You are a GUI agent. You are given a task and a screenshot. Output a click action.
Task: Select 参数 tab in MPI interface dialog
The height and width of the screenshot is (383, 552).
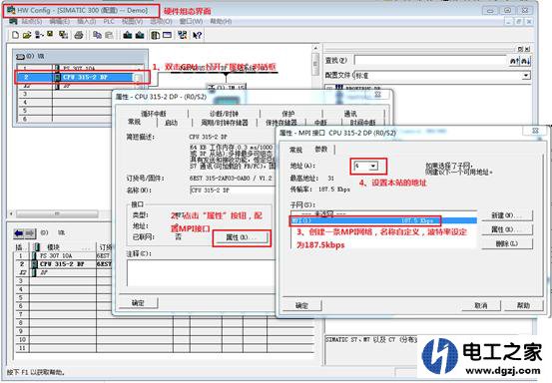(320, 150)
